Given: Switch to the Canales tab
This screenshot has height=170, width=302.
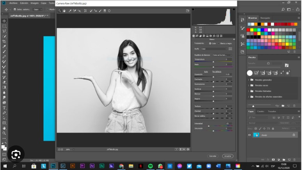Looking at the screenshot, I should pos(260,111).
